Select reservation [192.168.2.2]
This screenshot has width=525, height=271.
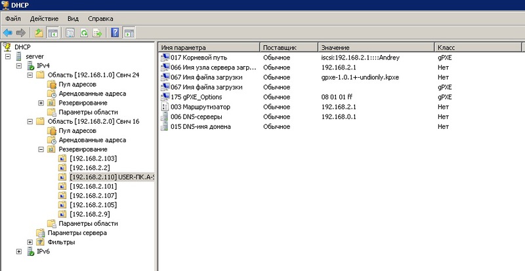(90, 168)
